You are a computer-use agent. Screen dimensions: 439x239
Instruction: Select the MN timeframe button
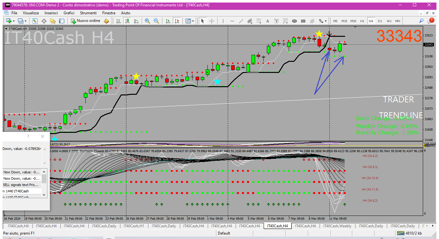pyautogui.click(x=398, y=21)
